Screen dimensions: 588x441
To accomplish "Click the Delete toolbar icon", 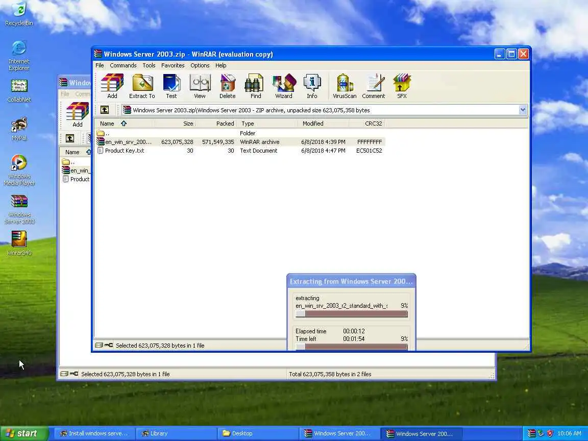I will click(227, 86).
